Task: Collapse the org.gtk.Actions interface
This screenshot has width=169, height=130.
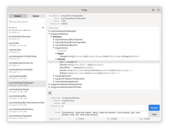Action: pyautogui.click(x=54, y=48)
